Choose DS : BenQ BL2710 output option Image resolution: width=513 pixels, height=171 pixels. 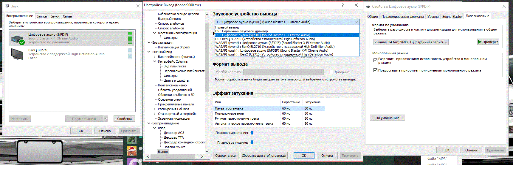pyautogui.click(x=287, y=39)
